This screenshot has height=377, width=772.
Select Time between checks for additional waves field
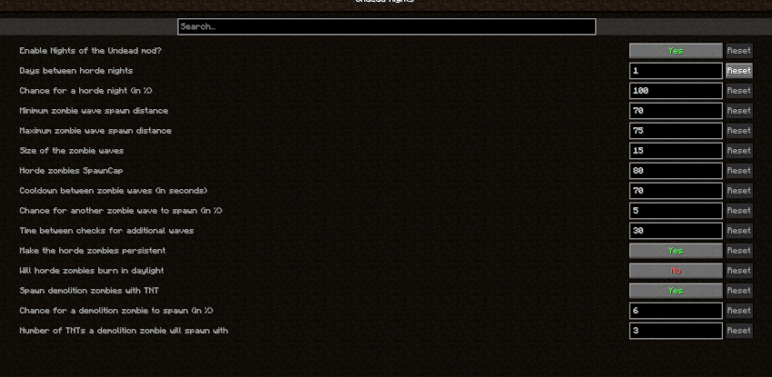pyautogui.click(x=675, y=231)
